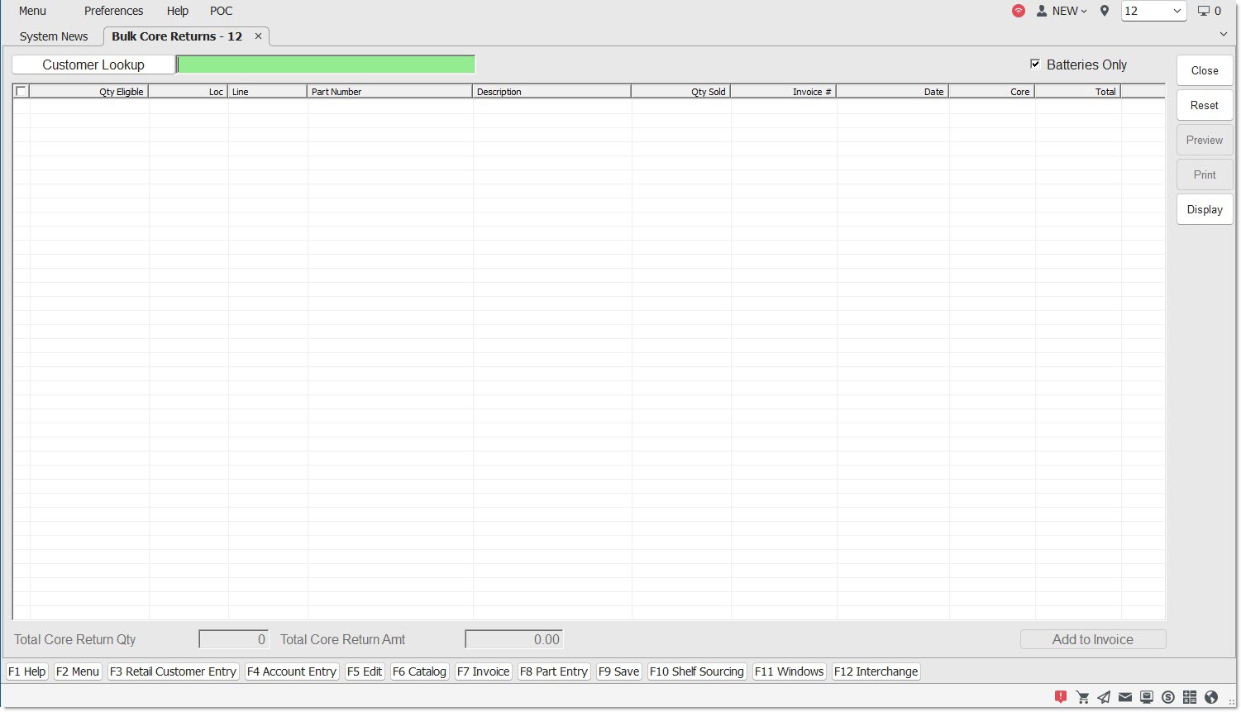
Task: Open the store number 12 dropdown
Action: tap(1153, 11)
